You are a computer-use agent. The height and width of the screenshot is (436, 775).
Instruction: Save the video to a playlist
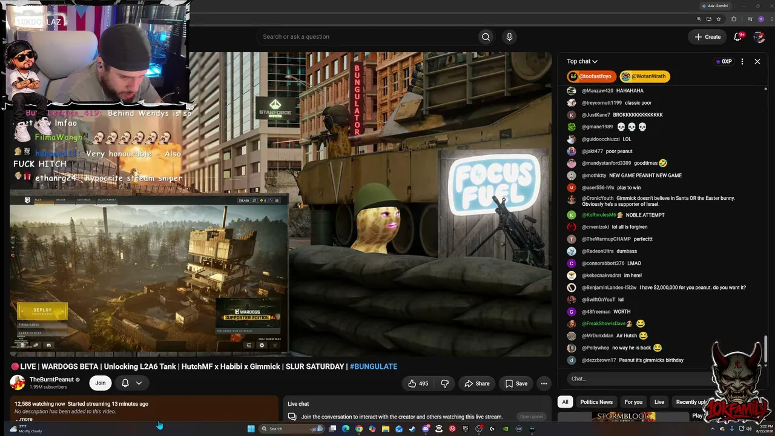516,383
